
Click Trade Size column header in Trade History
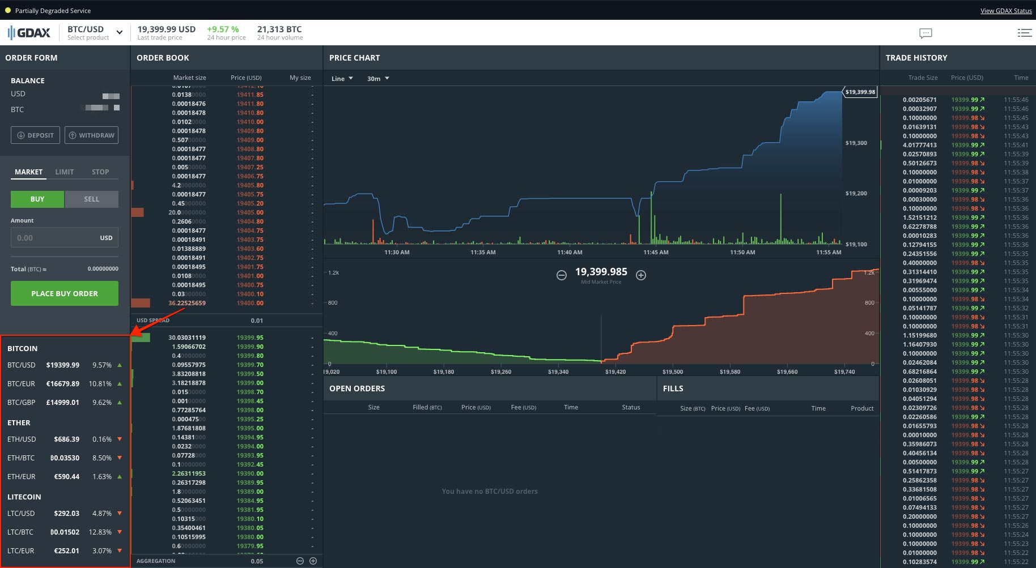923,78
